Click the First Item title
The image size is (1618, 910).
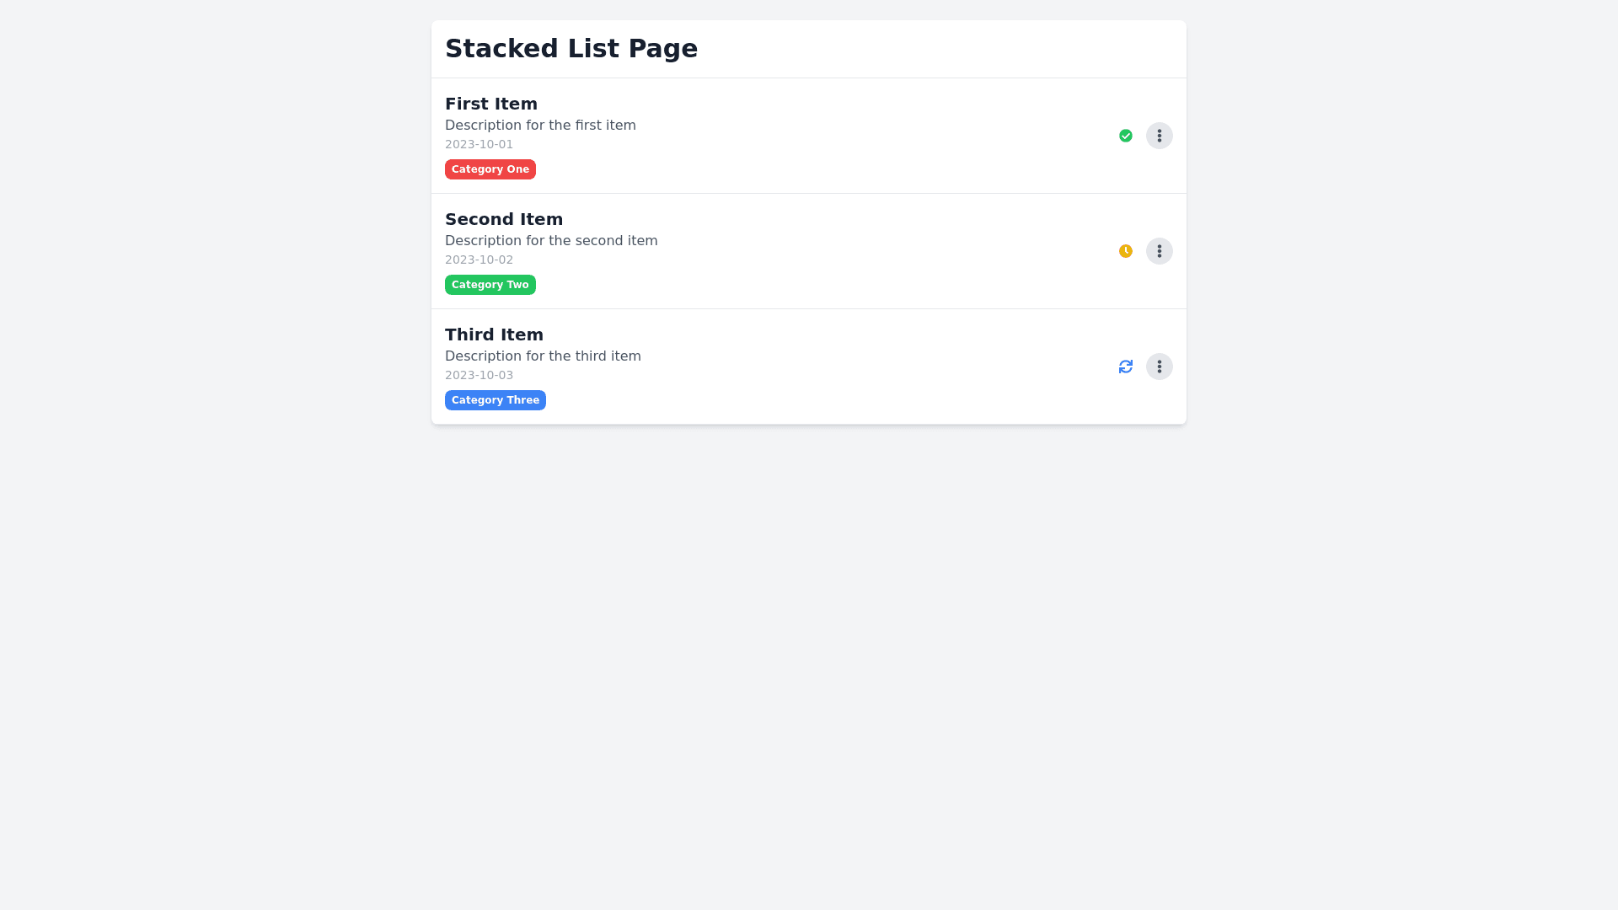coord(491,104)
